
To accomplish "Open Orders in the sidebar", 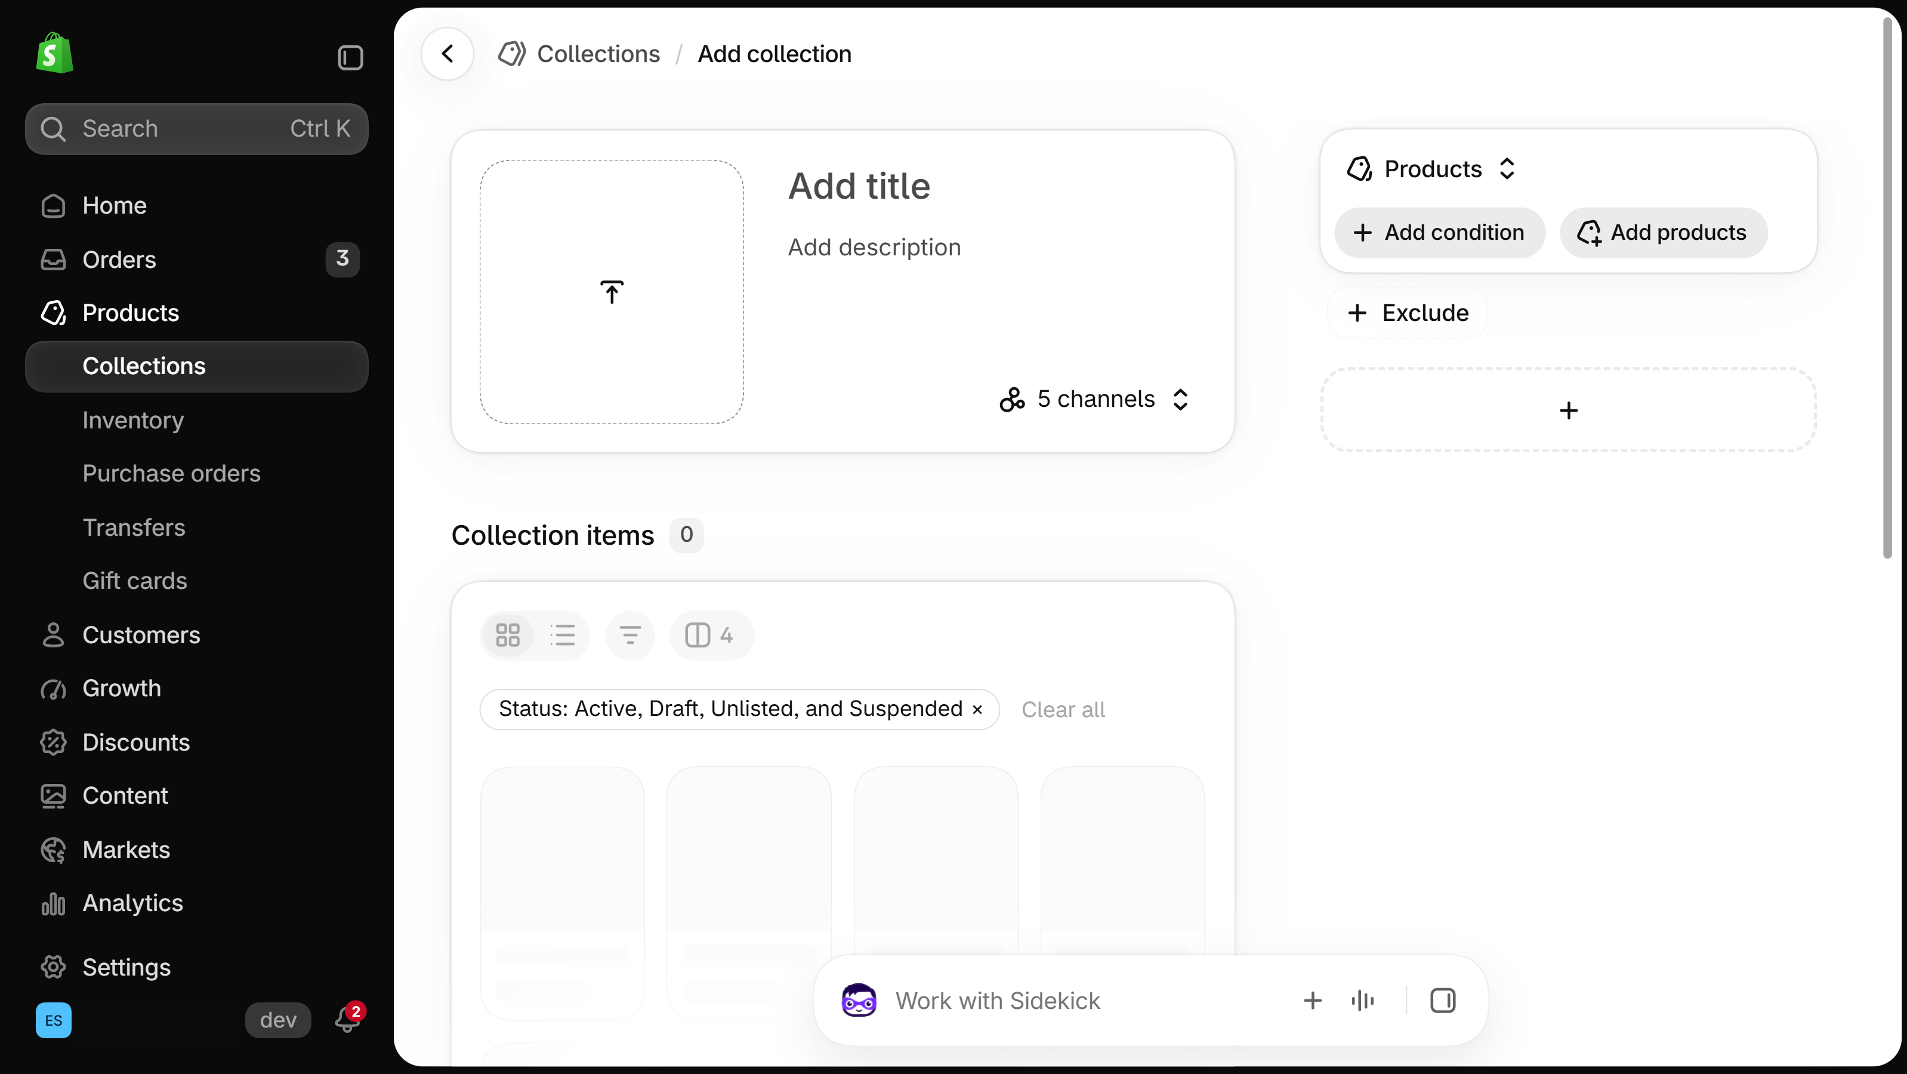I will click(196, 259).
